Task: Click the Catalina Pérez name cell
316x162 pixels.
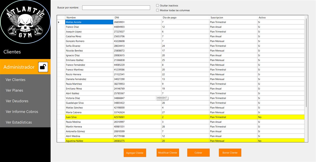Action: click(89, 36)
